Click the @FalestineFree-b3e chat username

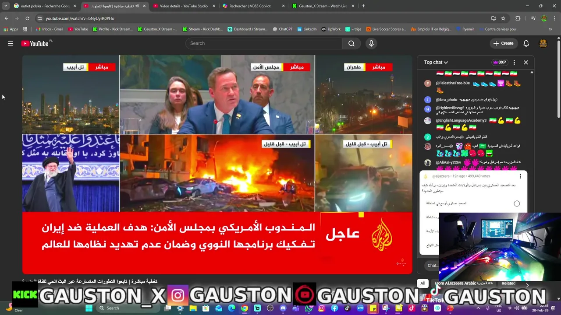(x=453, y=83)
